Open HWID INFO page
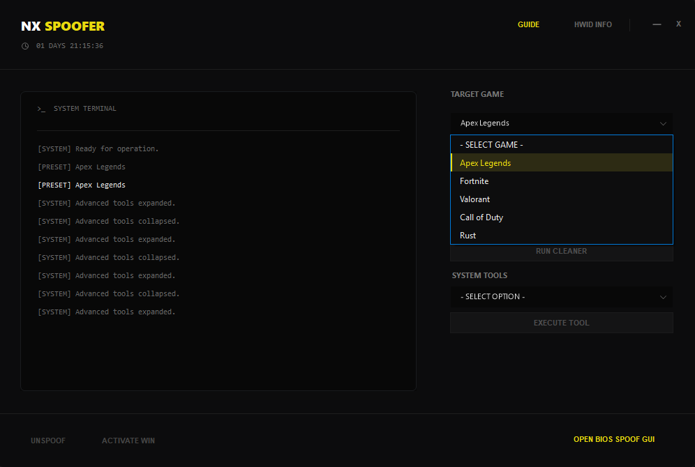This screenshot has height=467, width=695. 592,25
